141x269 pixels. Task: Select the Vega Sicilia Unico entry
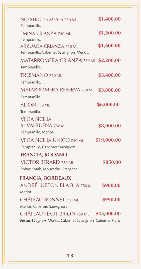click(52, 140)
